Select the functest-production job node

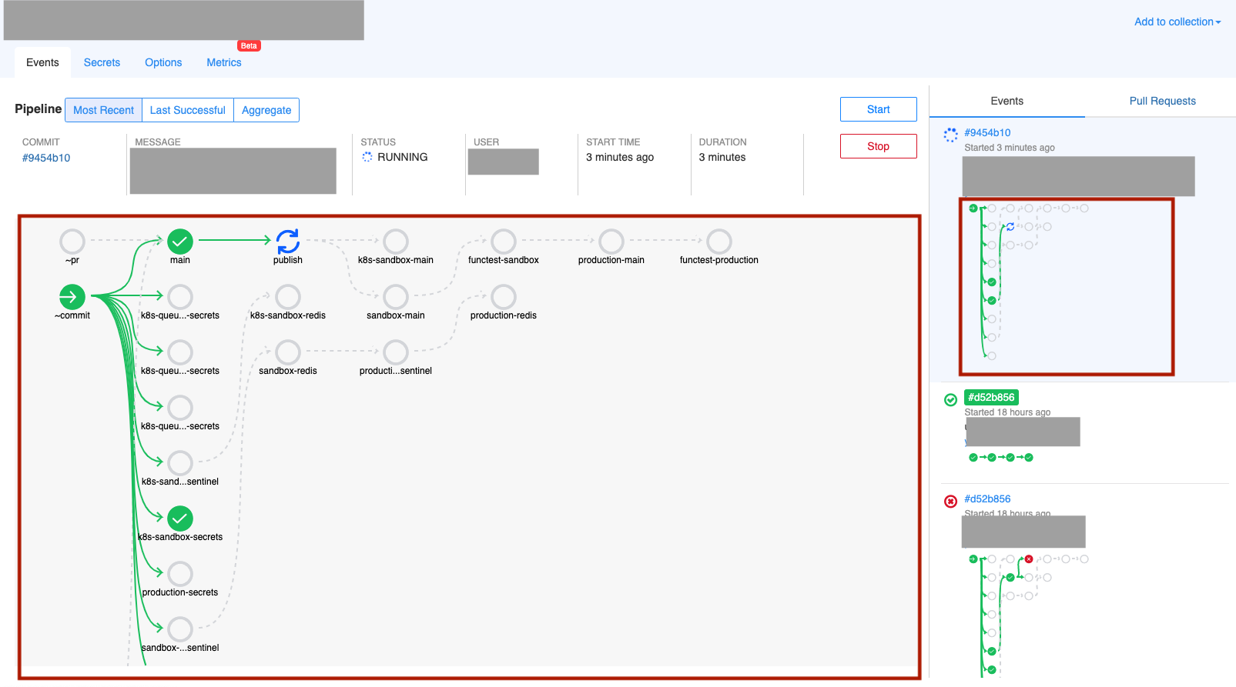pyautogui.click(x=719, y=241)
